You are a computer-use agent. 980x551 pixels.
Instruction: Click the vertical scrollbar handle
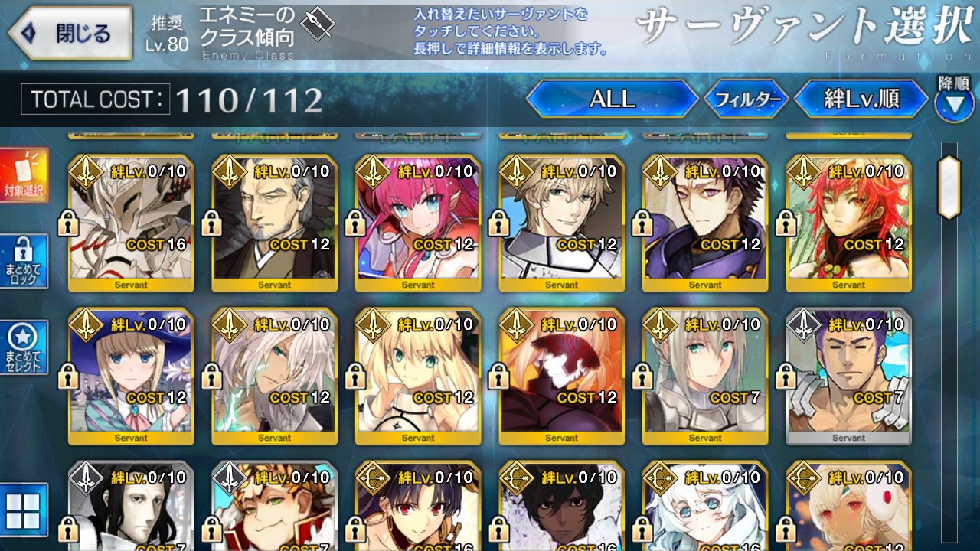pos(949,187)
